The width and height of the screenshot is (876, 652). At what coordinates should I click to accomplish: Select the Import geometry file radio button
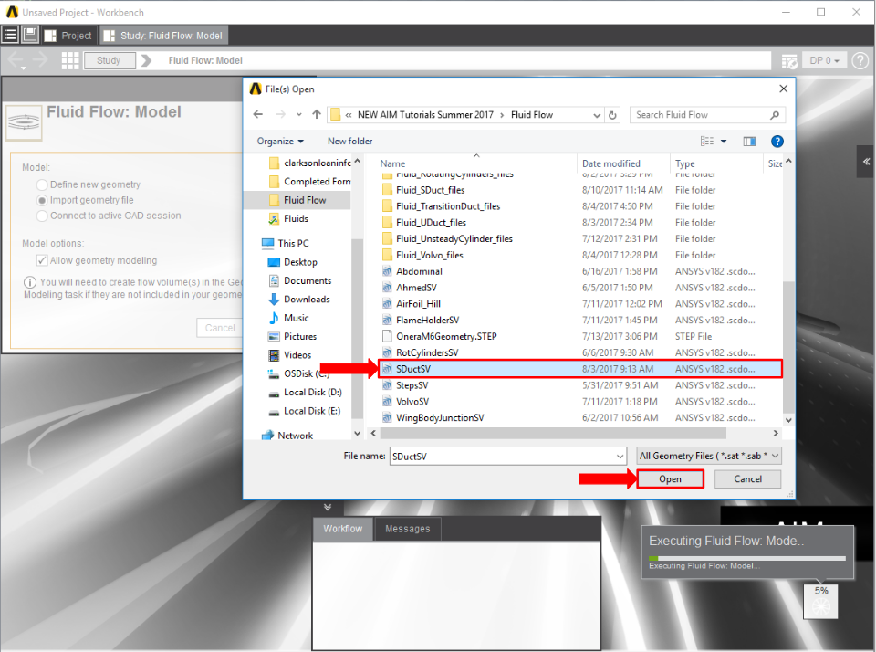(x=42, y=200)
